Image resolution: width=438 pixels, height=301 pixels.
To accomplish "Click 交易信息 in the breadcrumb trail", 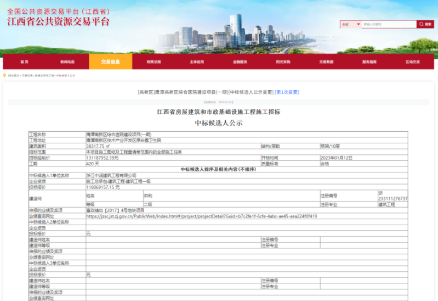I will click(27, 75).
